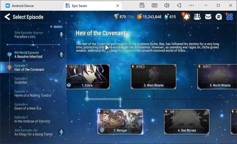Viewport: 237px width, 144px height.
Task: Adjust emulator volume via speaker icon
Action: pyautogui.click(x=167, y=5)
